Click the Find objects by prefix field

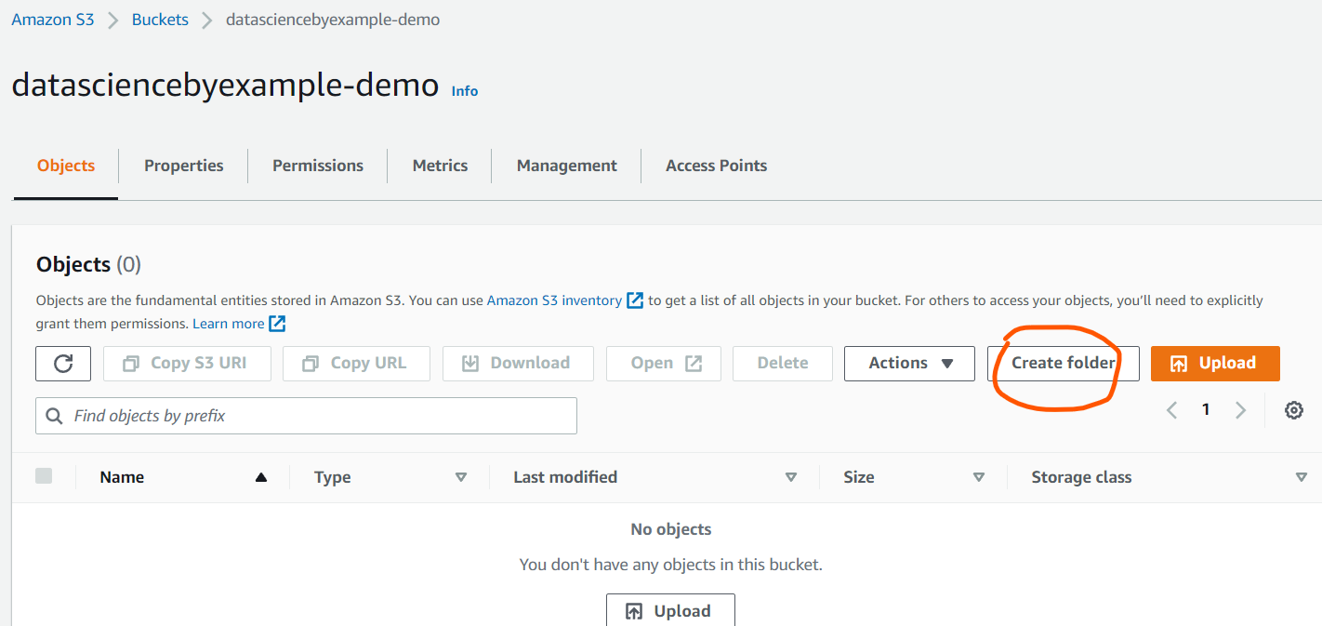[306, 416]
